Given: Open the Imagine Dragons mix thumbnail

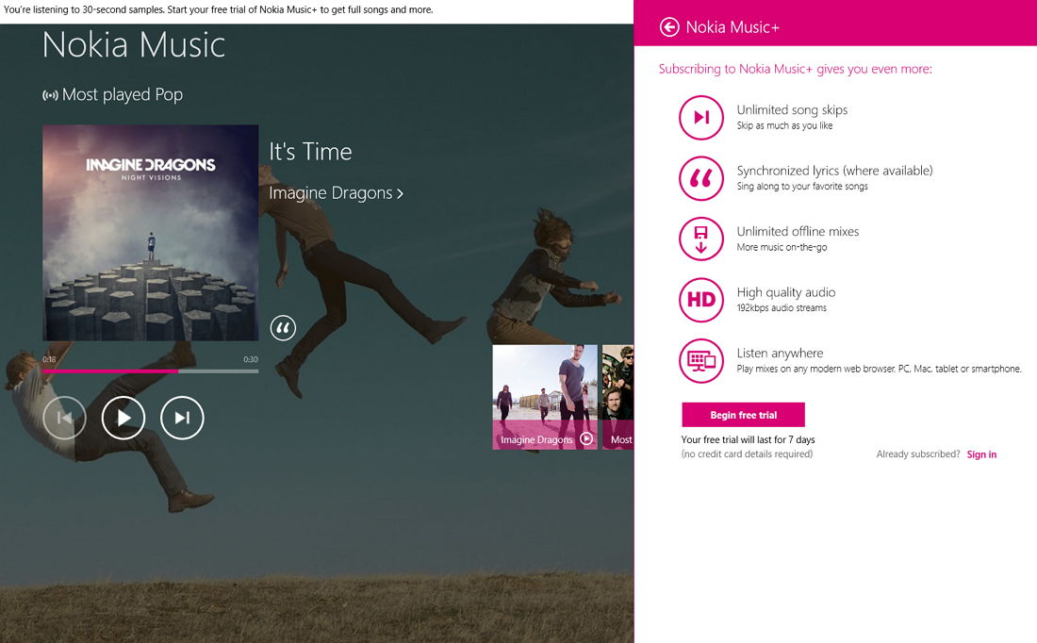Looking at the screenshot, I should pyautogui.click(x=545, y=397).
